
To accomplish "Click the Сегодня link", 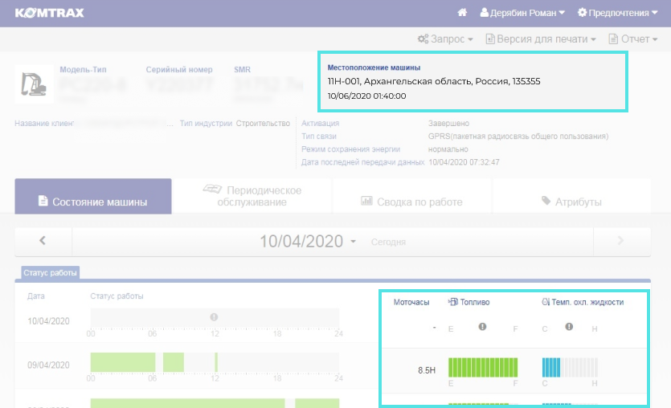I will pos(388,242).
